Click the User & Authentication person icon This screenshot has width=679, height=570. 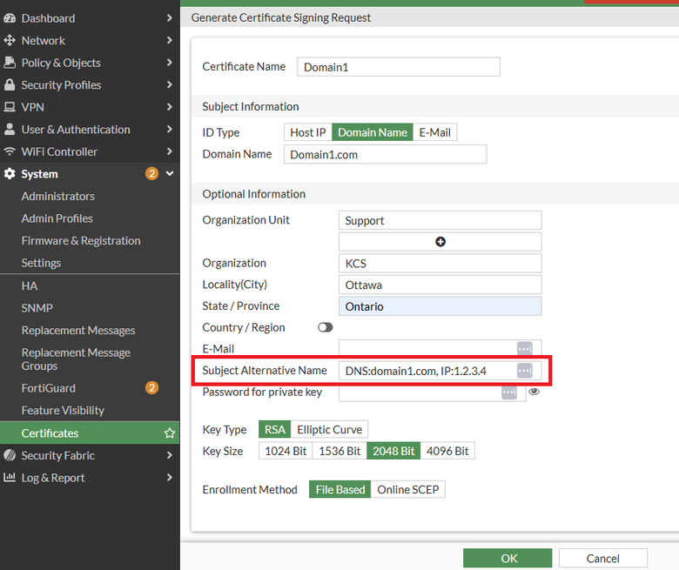pos(10,130)
